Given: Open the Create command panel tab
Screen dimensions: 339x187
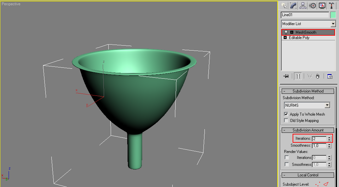Looking at the screenshot, I should [283, 6].
